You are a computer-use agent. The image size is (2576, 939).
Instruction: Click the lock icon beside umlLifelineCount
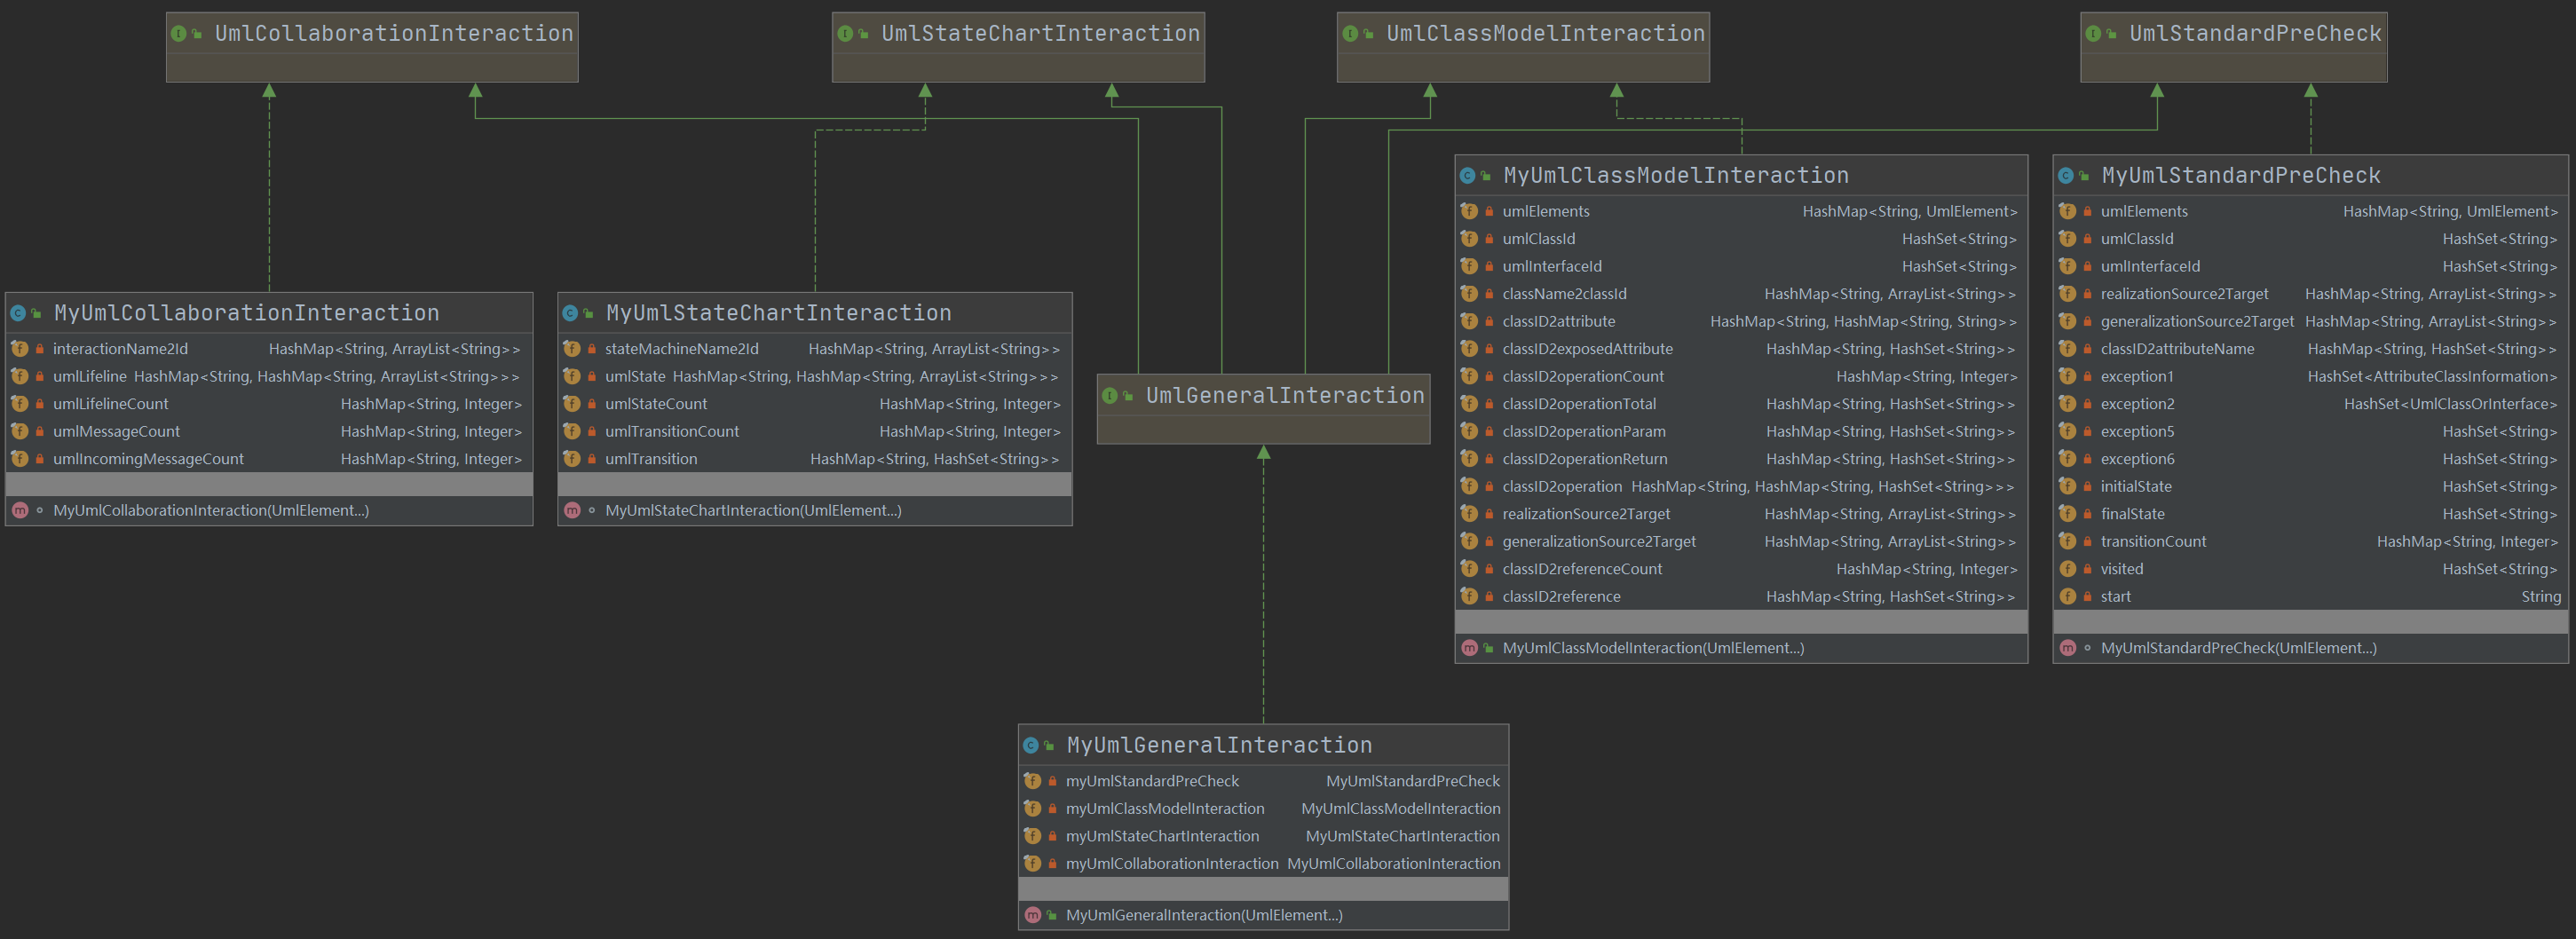tap(39, 404)
